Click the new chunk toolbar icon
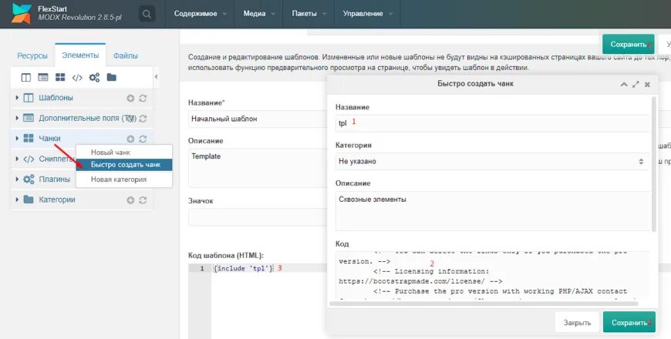The image size is (671, 339). coord(60,77)
